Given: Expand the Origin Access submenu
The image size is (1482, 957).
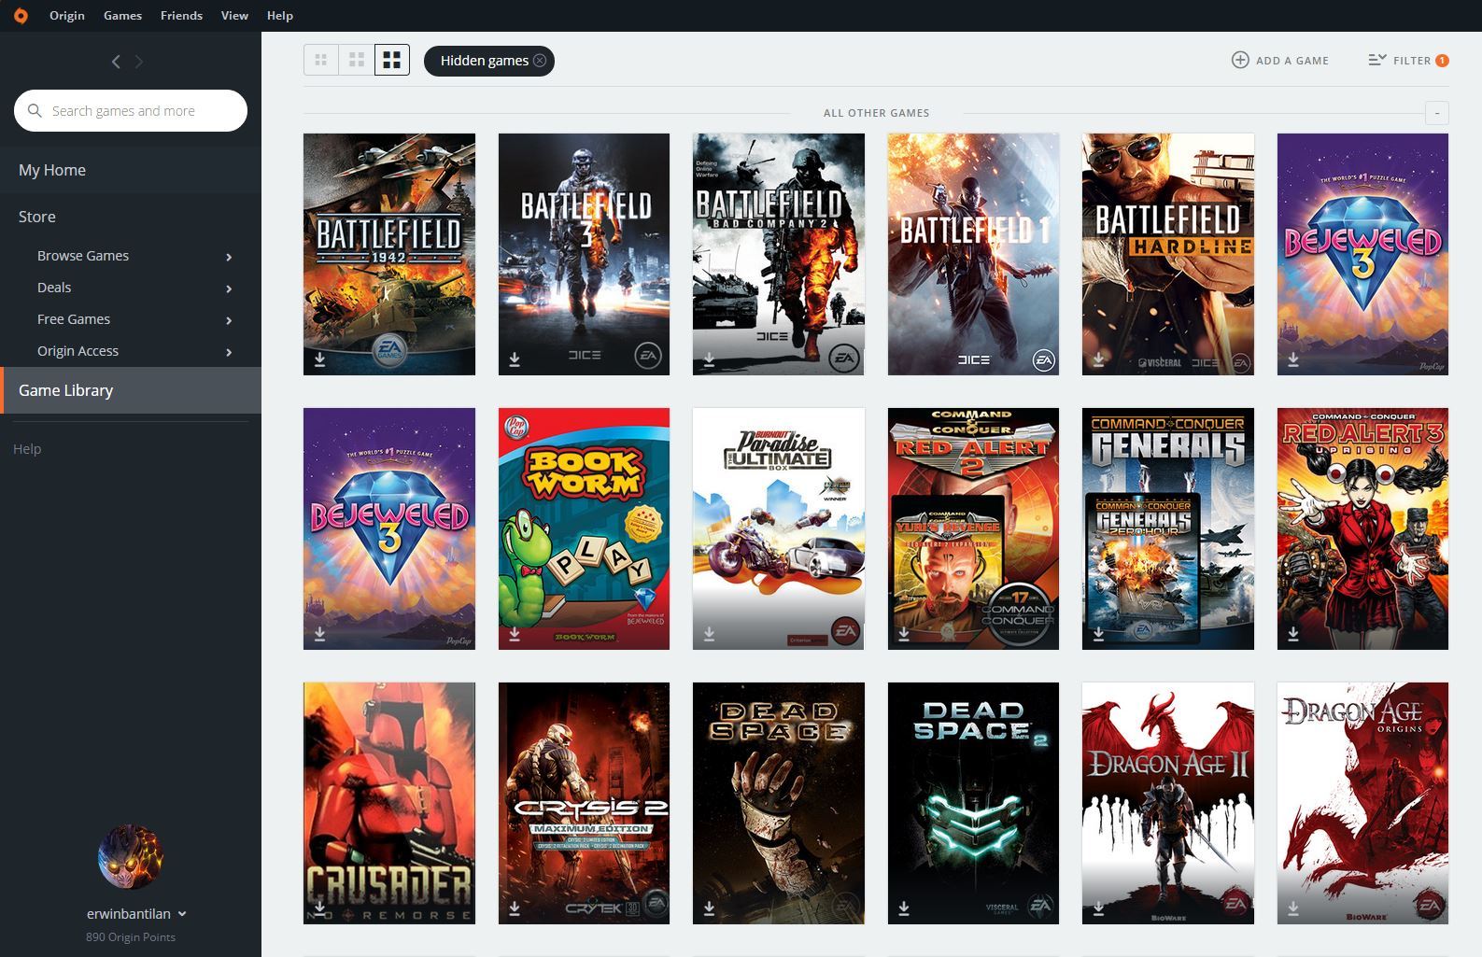Looking at the screenshot, I should 229,352.
